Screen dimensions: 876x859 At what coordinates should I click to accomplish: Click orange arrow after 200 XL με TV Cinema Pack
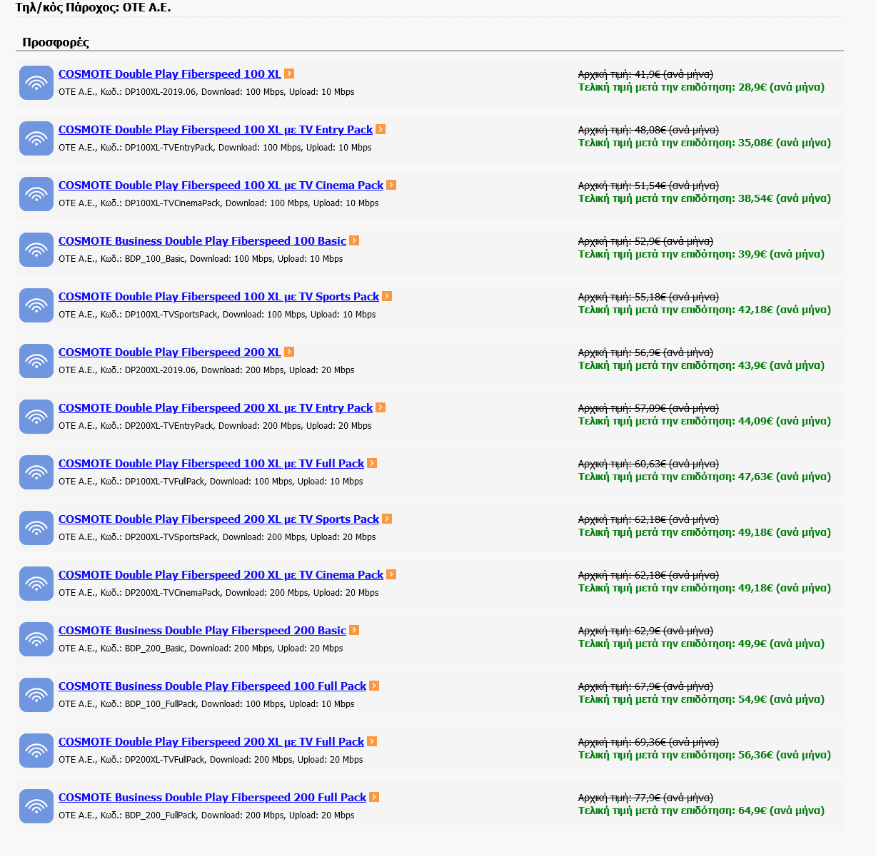[391, 574]
